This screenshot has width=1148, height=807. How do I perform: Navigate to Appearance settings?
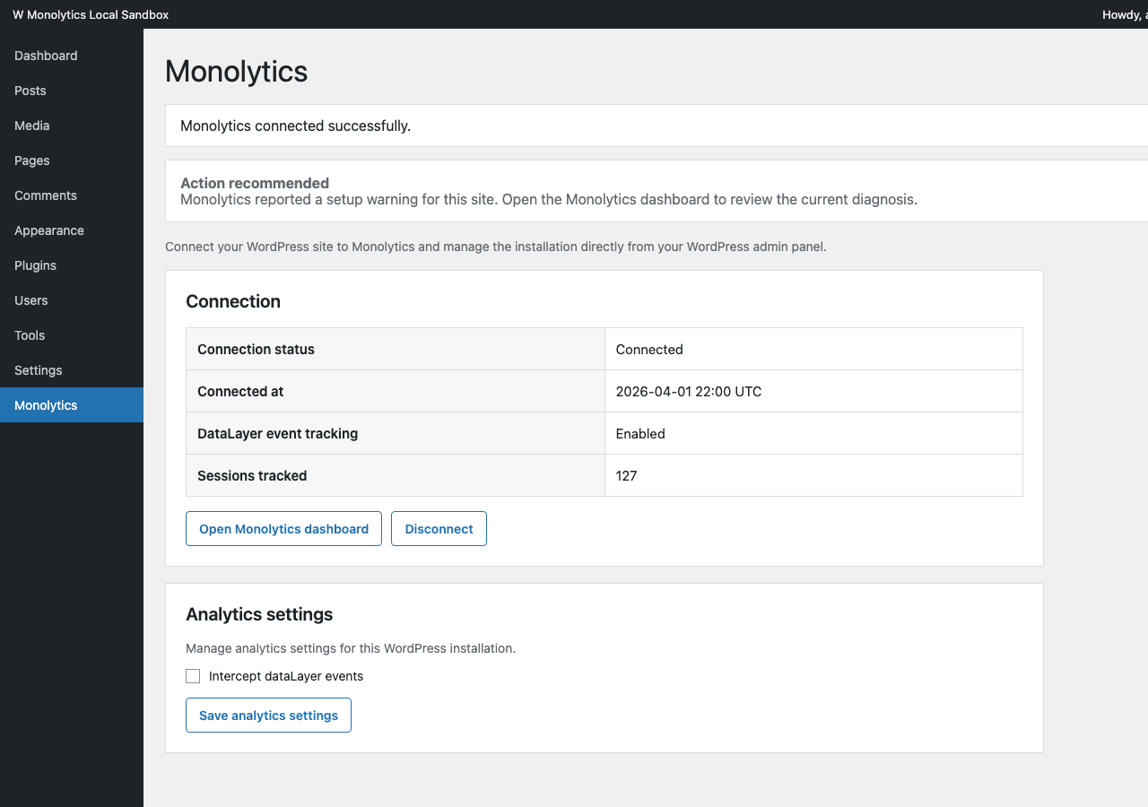click(48, 230)
